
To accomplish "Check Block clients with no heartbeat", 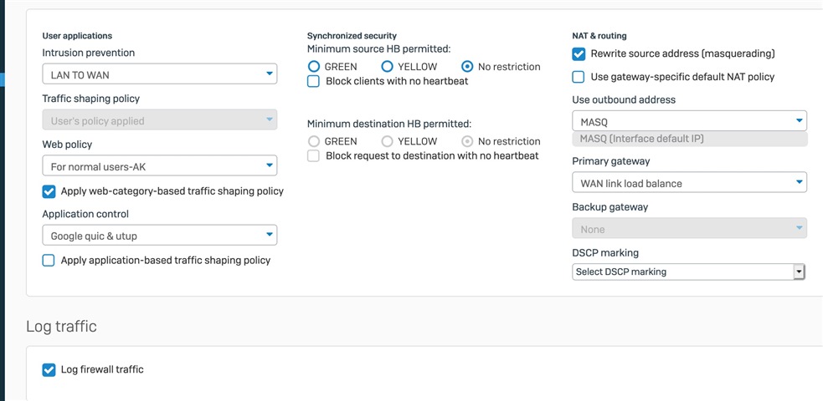I will [x=313, y=81].
